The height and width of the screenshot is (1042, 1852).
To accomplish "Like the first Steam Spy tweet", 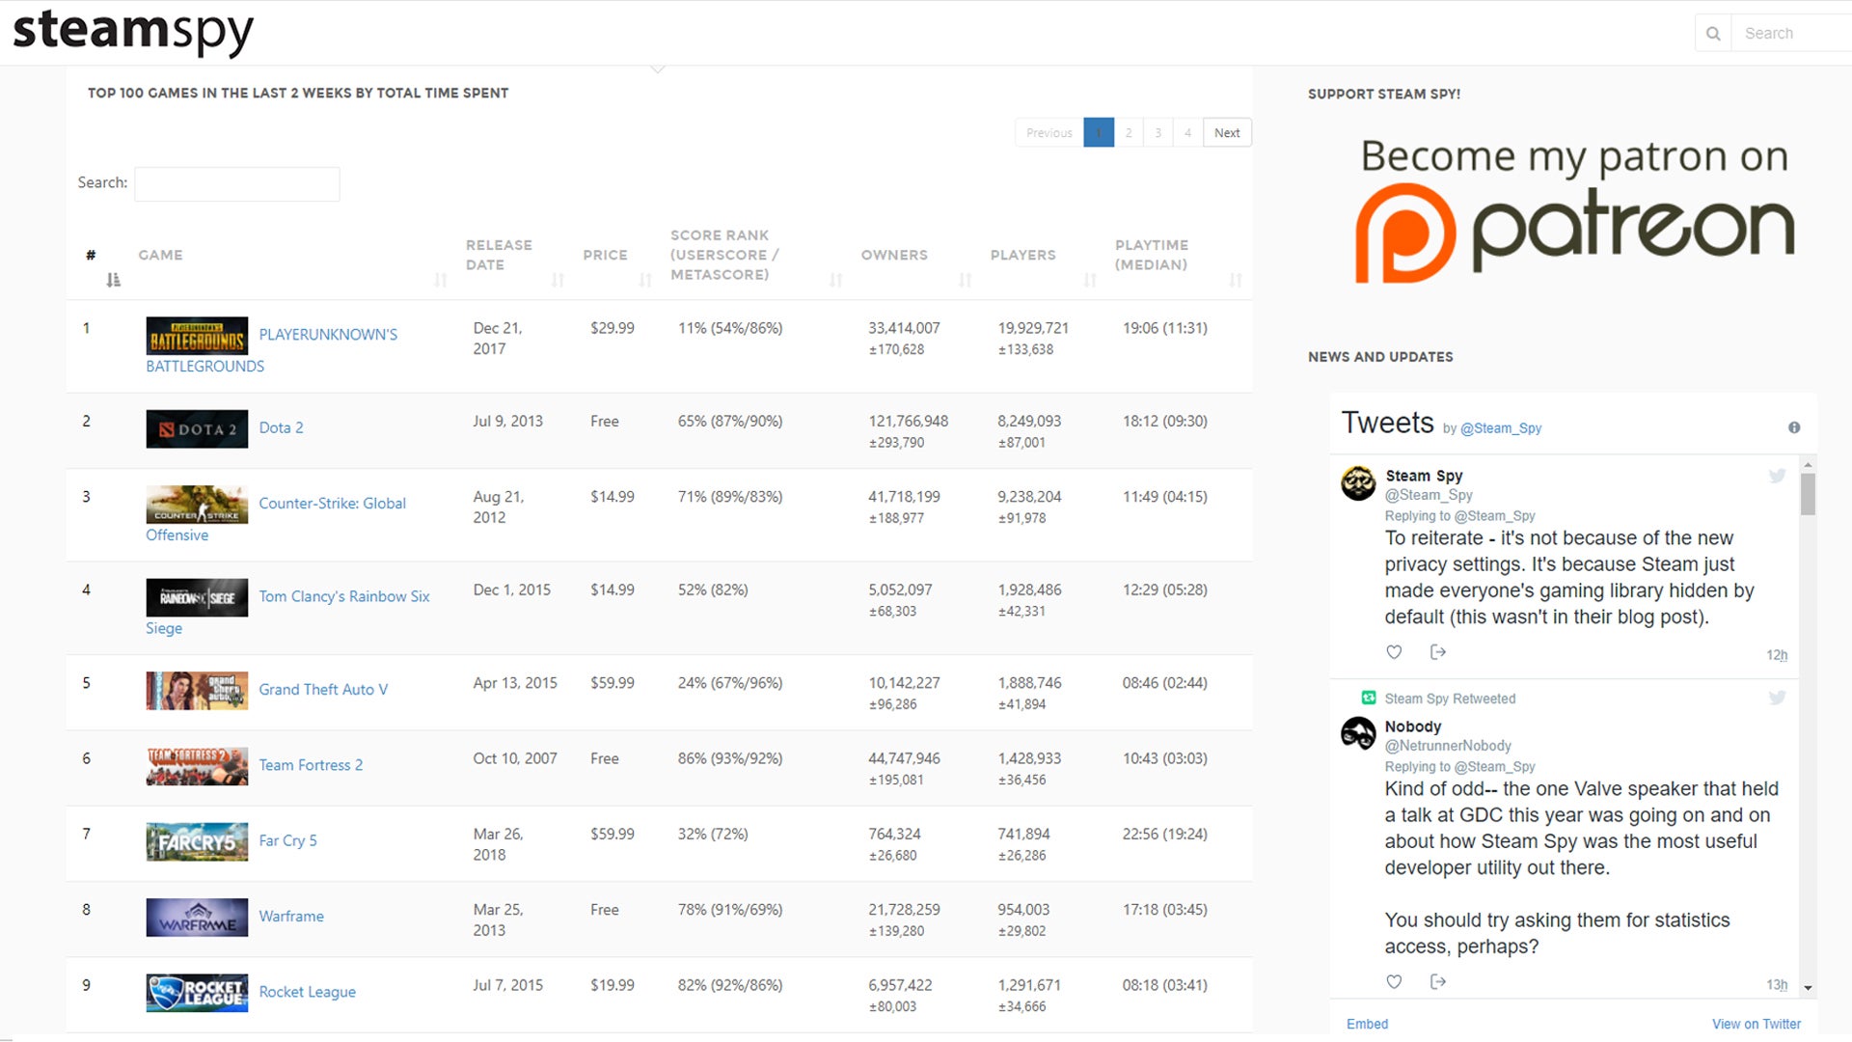I will click(x=1394, y=652).
